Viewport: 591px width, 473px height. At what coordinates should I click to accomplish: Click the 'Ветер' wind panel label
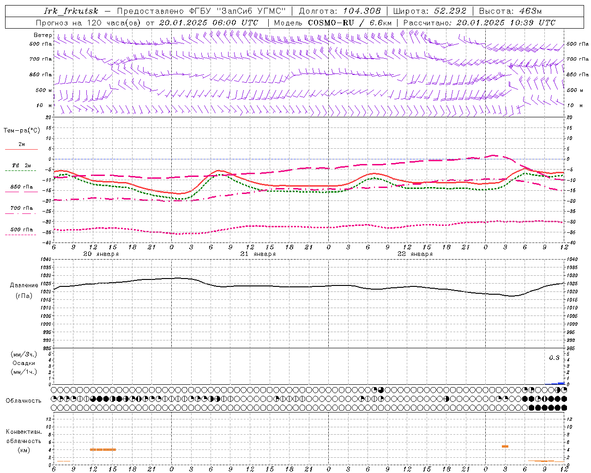43,35
